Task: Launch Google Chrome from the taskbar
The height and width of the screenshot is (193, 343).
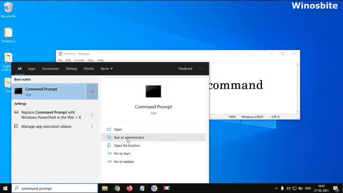Action: [x=117, y=188]
